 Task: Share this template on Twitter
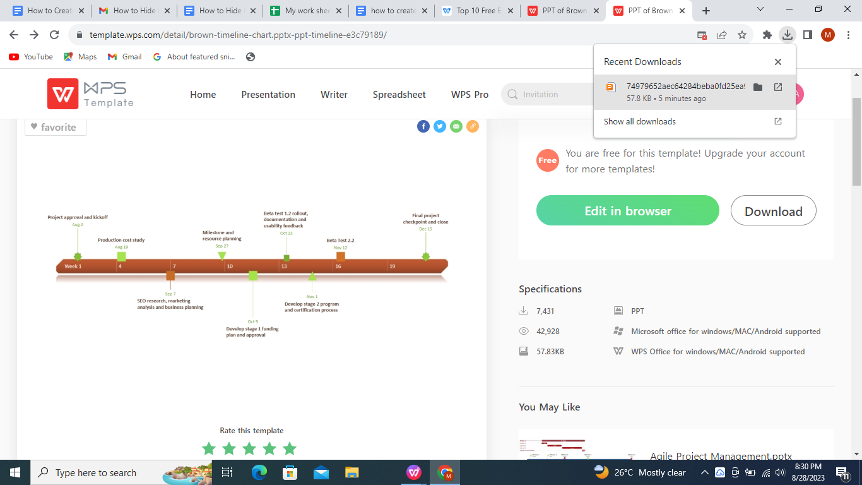(440, 126)
